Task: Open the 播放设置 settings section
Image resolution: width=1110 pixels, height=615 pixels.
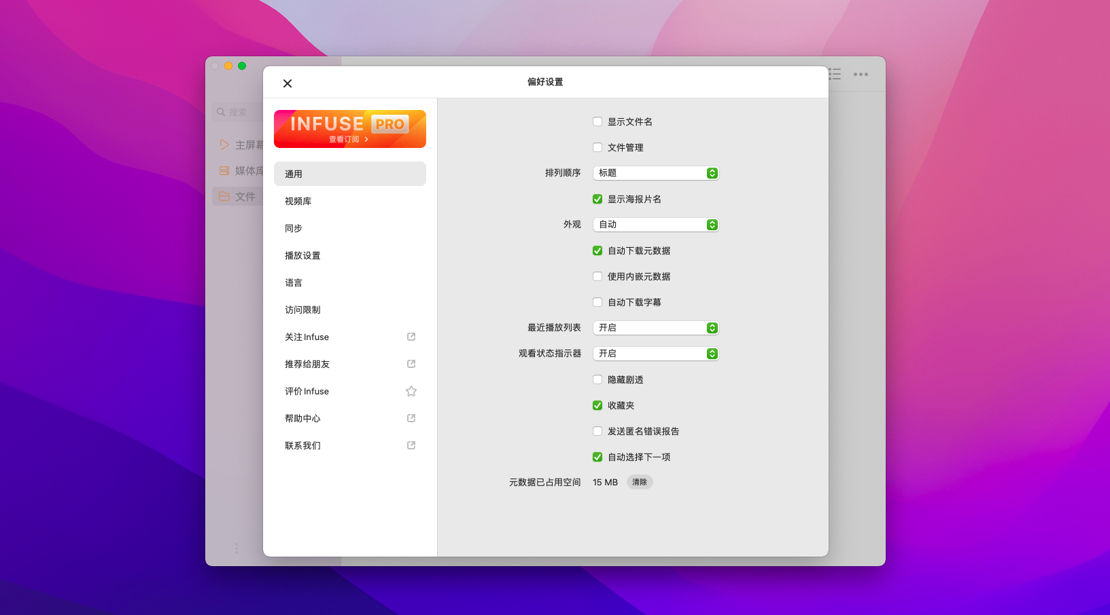Action: pos(302,255)
